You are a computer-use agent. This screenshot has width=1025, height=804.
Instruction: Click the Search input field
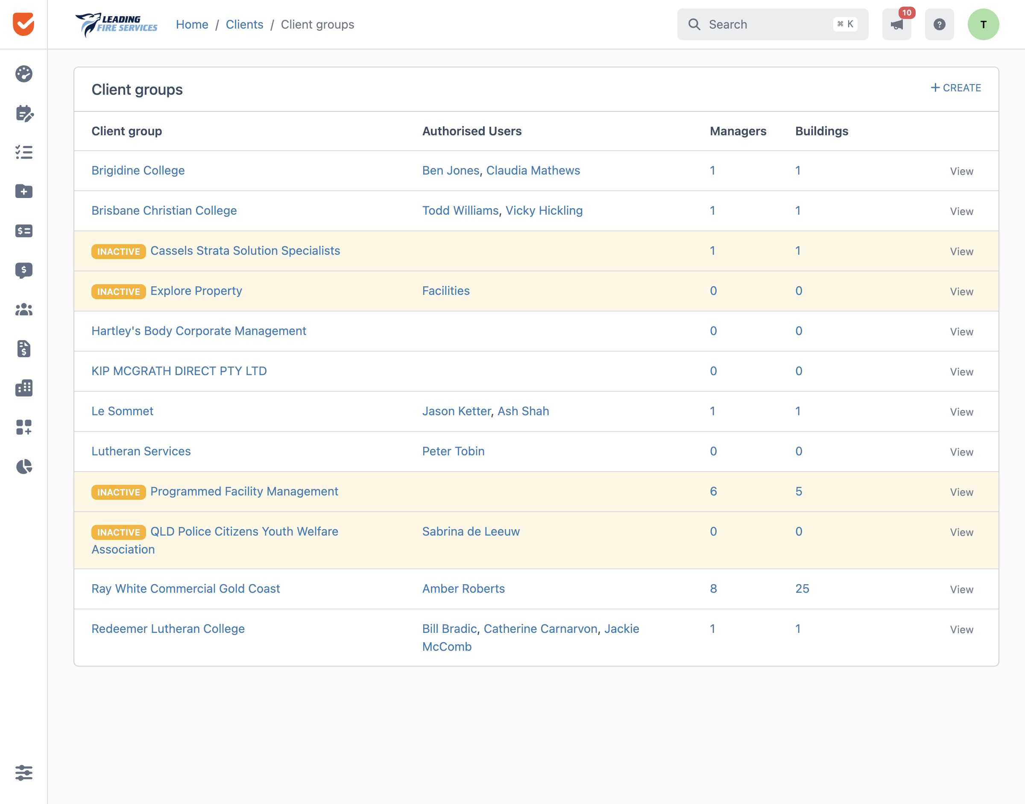tap(773, 24)
